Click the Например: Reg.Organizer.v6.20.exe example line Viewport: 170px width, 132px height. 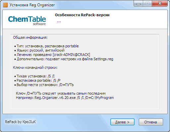tap(65, 98)
